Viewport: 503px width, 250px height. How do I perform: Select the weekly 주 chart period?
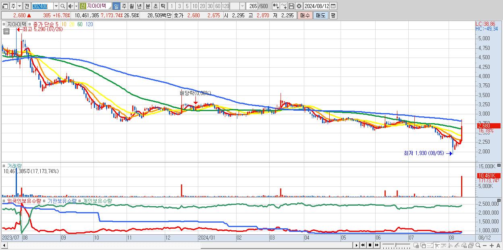tap(124, 6)
